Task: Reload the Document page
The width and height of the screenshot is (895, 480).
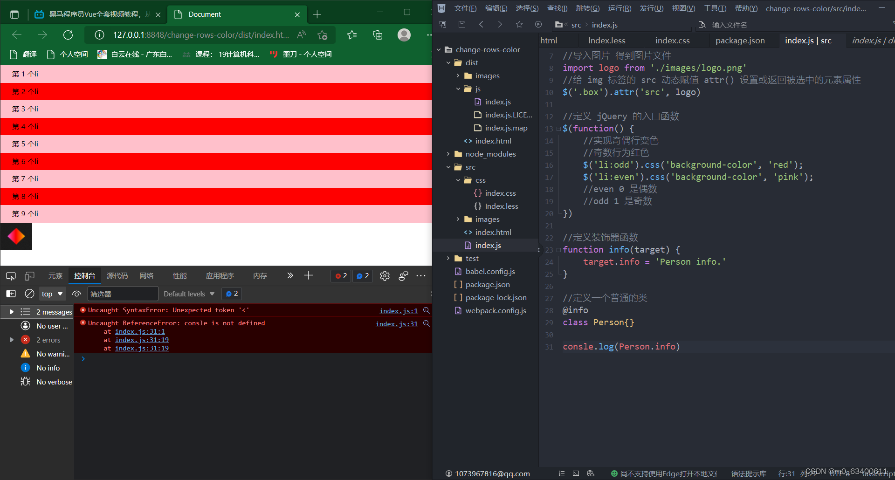Action: [68, 35]
